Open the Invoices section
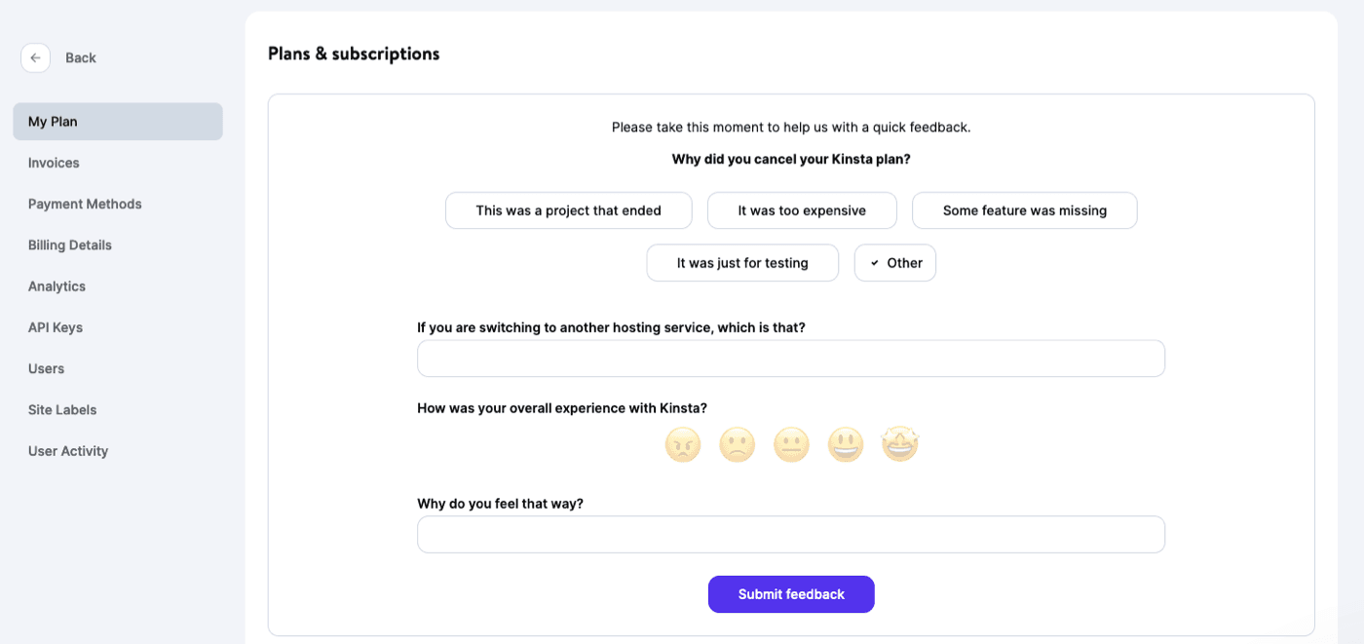 (54, 162)
